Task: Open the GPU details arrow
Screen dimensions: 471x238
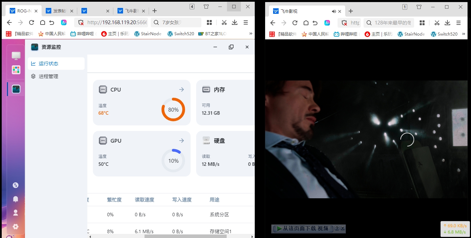Action: [181, 141]
